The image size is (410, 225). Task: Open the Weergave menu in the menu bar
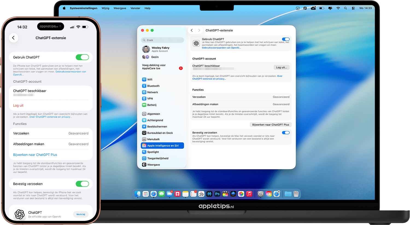tap(120, 8)
